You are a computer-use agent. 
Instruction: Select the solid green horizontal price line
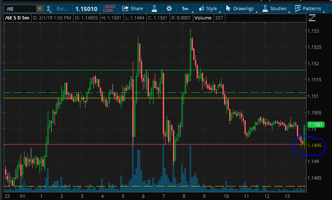click(155, 70)
